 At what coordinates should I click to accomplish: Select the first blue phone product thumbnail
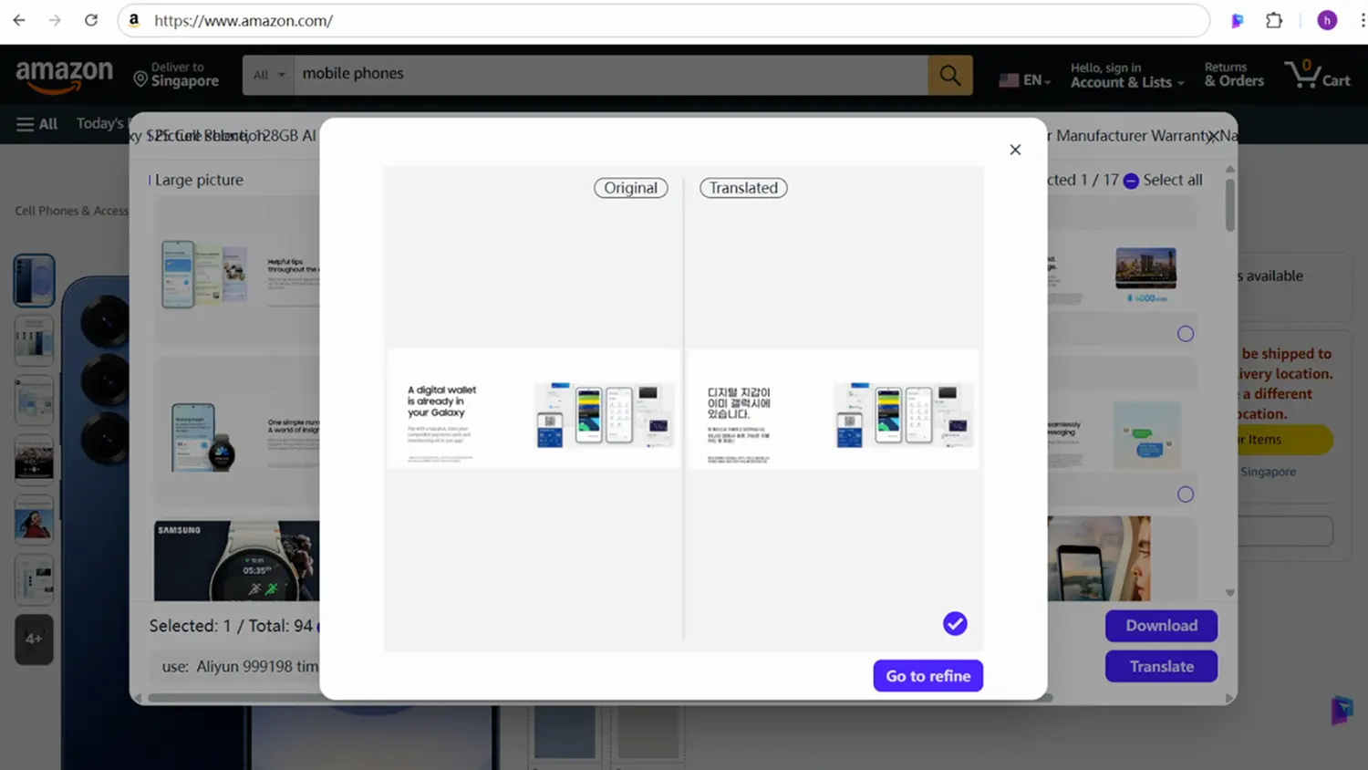pyautogui.click(x=34, y=280)
